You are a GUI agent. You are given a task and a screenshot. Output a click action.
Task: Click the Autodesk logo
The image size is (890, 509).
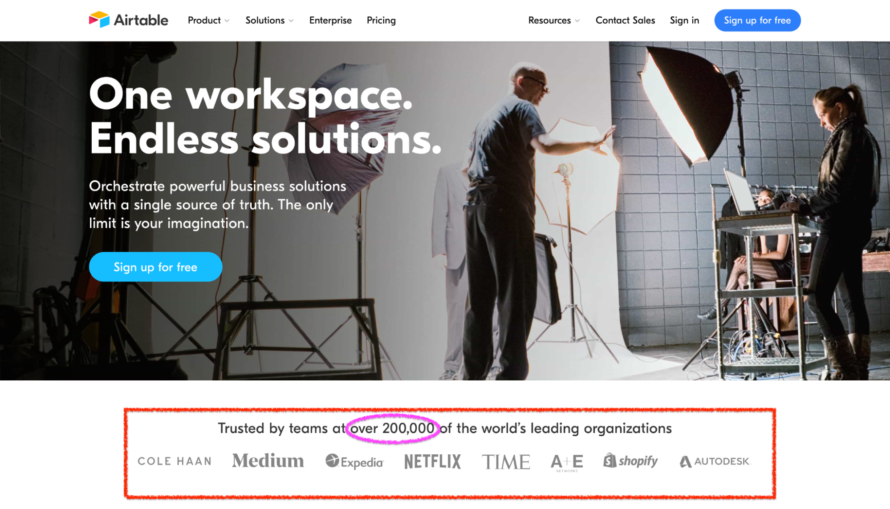715,461
